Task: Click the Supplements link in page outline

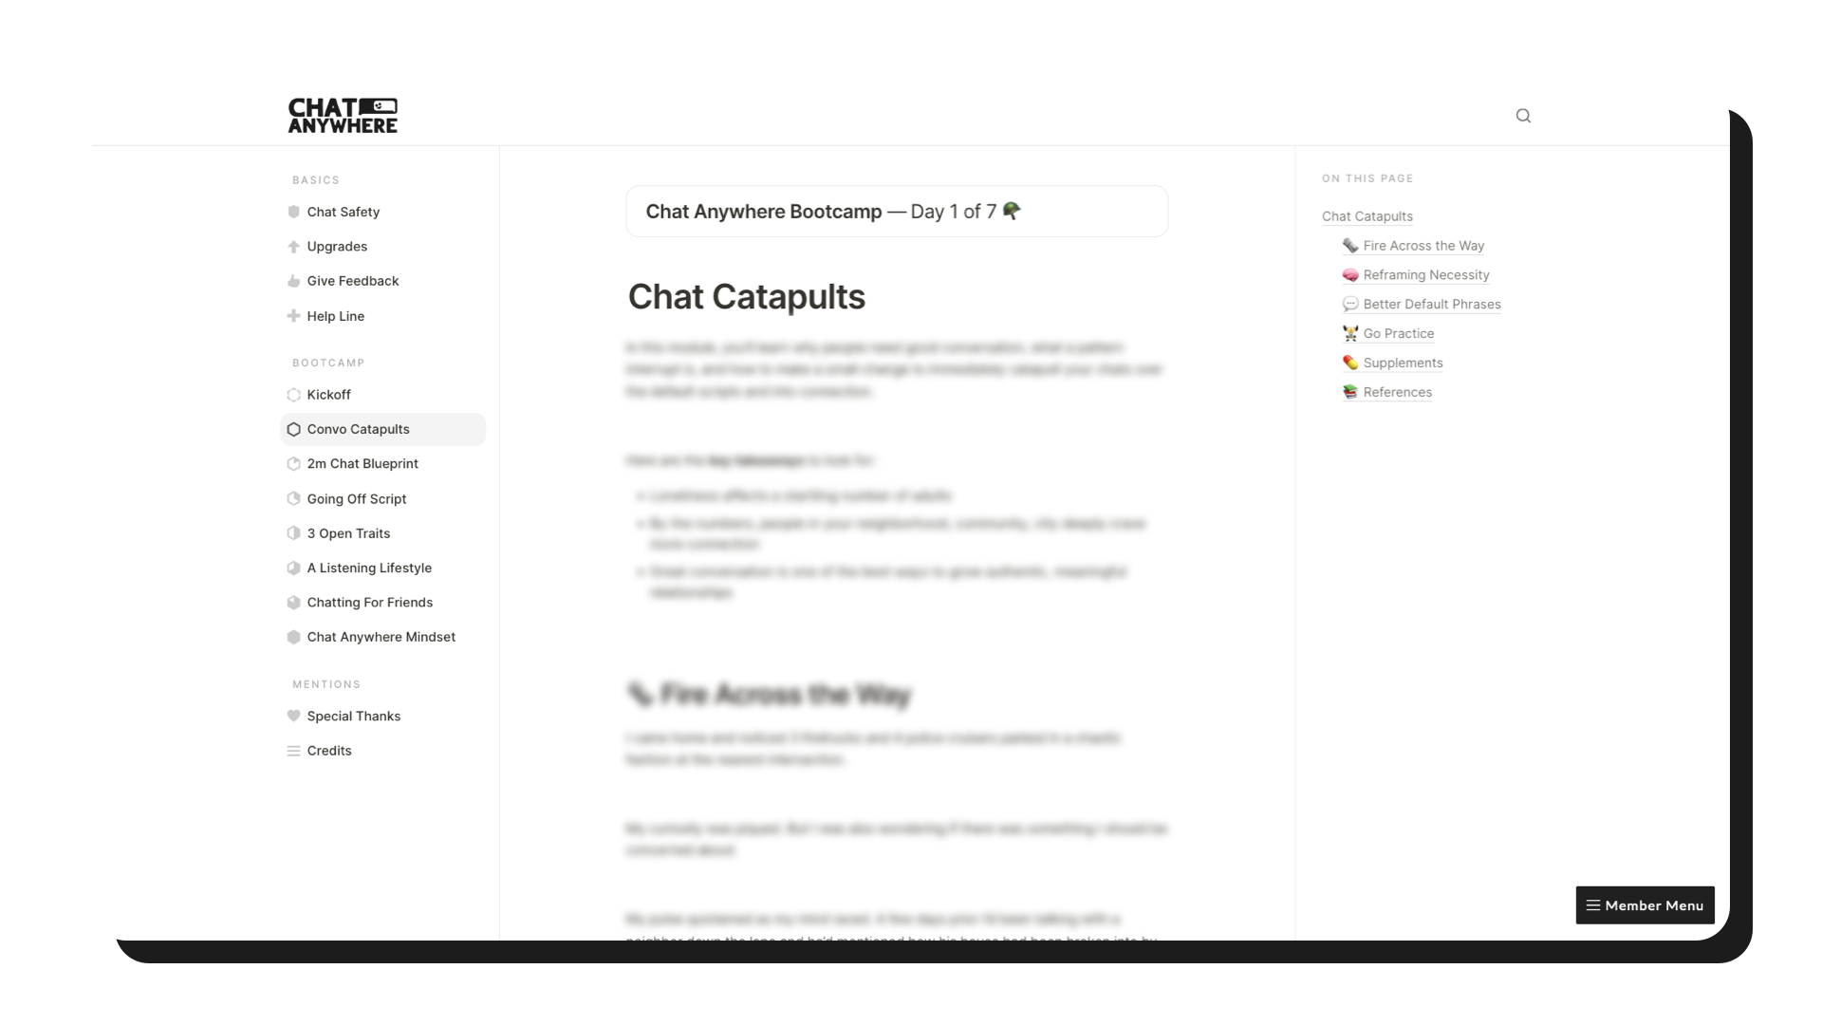Action: coord(1403,362)
